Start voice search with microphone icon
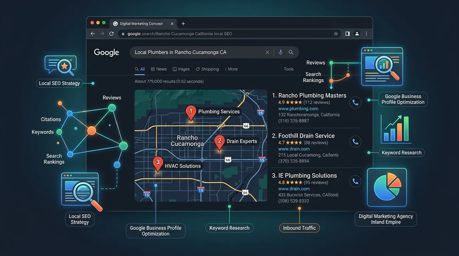Screen dimensions: 459x256 (281, 52)
